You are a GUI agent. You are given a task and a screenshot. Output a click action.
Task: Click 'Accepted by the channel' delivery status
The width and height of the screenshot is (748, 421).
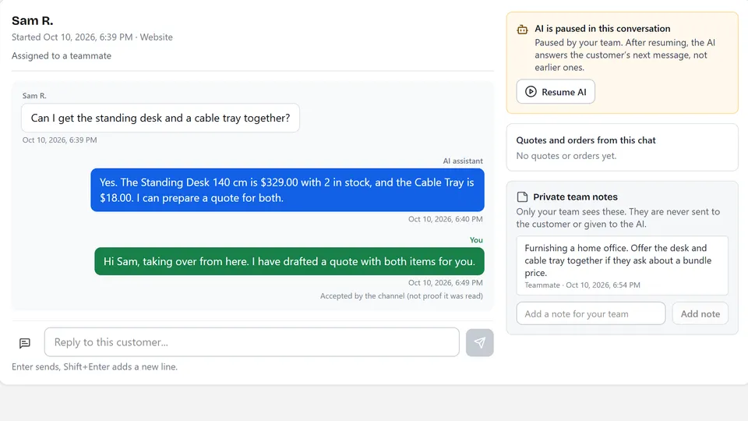tap(401, 296)
